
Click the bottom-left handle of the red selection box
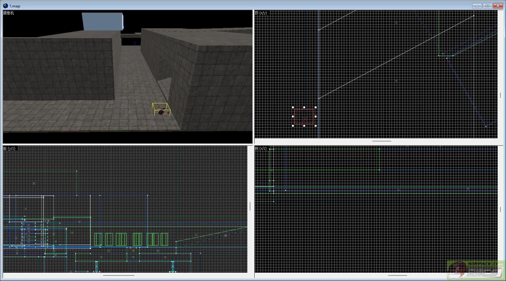[x=293, y=126]
